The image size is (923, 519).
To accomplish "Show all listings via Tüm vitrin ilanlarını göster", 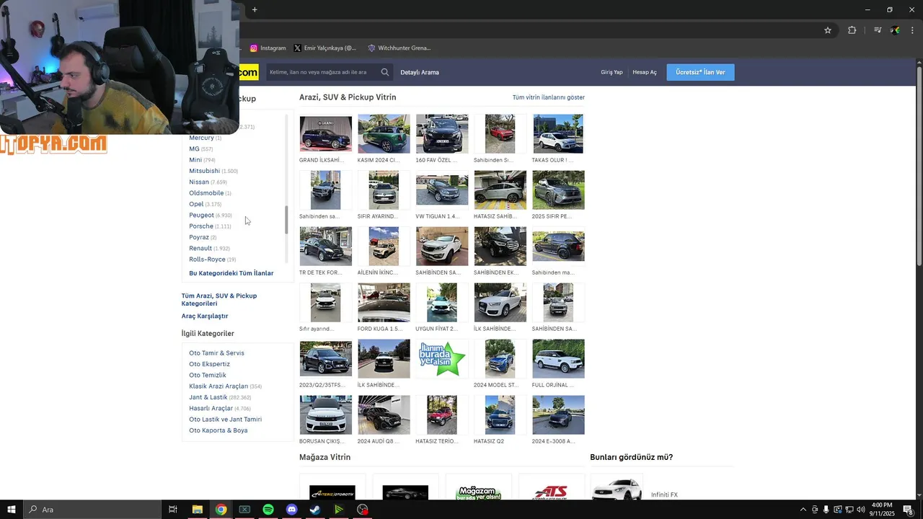I will point(548,97).
